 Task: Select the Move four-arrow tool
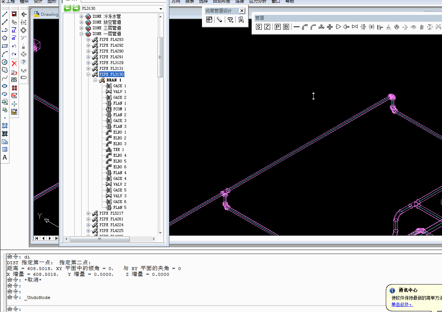14,104
